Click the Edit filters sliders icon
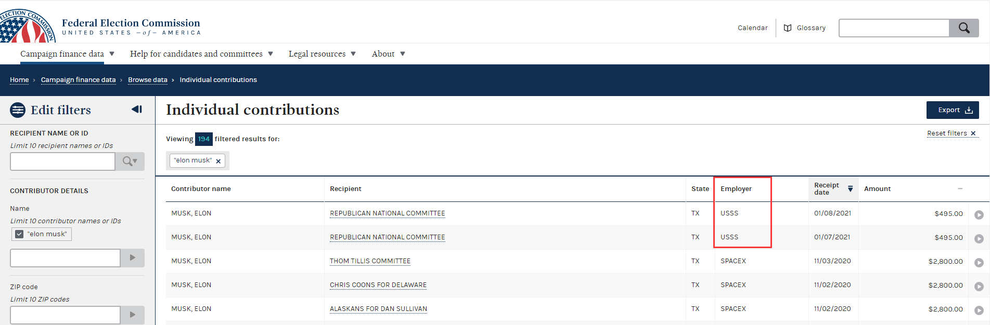The height and width of the screenshot is (325, 990). tap(18, 110)
